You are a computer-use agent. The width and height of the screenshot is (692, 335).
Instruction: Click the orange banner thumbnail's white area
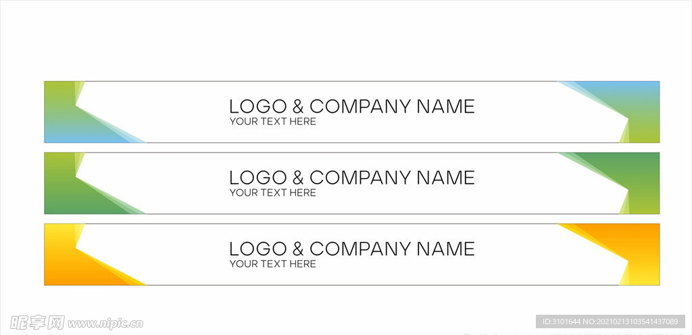351,255
